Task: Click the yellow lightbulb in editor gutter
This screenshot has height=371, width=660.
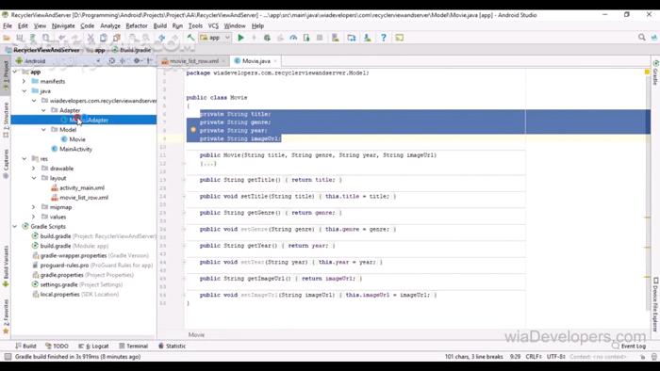Action: (x=193, y=130)
